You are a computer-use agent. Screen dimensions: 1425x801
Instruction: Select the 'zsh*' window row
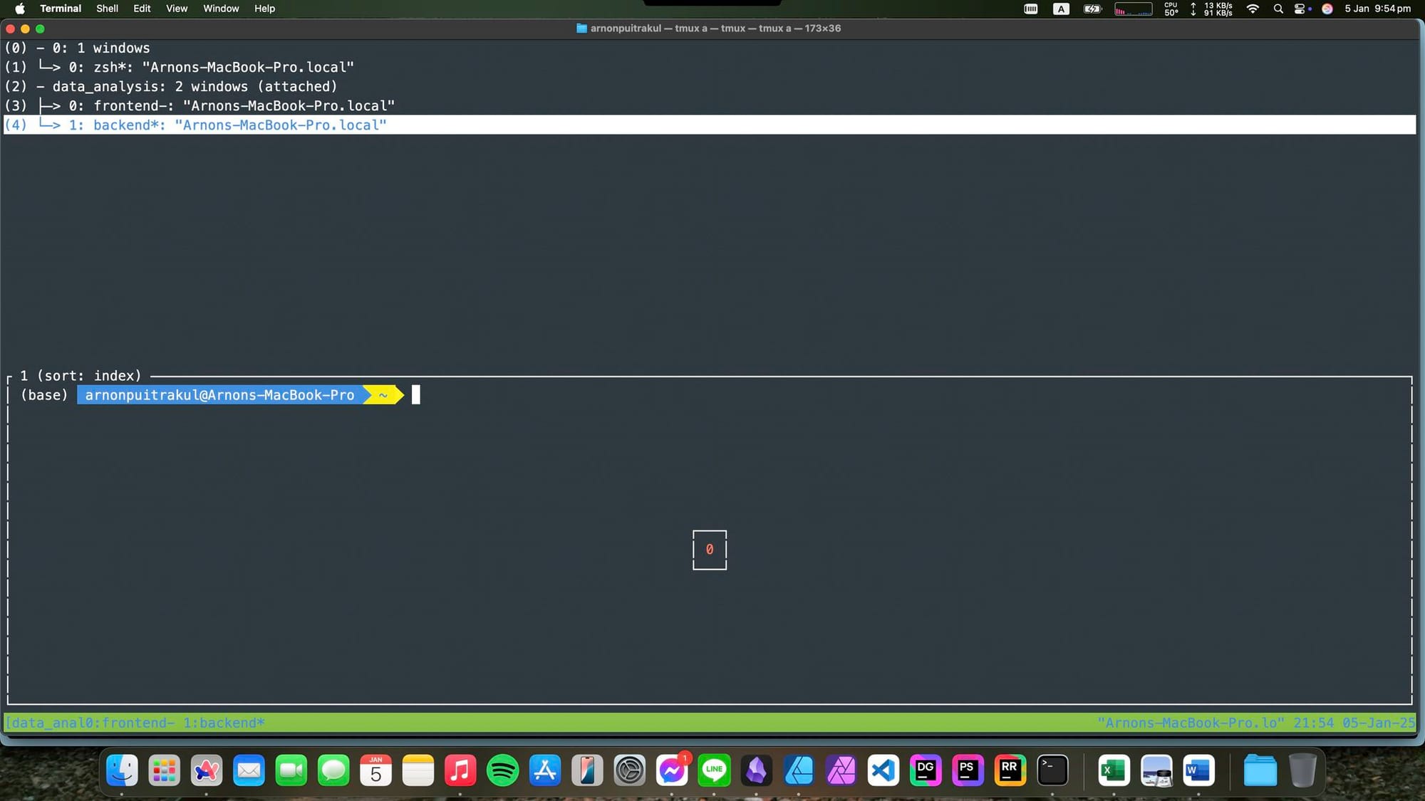click(709, 67)
